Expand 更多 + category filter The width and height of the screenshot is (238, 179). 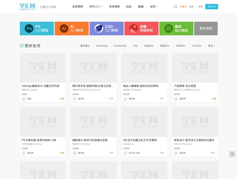pyautogui.click(x=212, y=46)
